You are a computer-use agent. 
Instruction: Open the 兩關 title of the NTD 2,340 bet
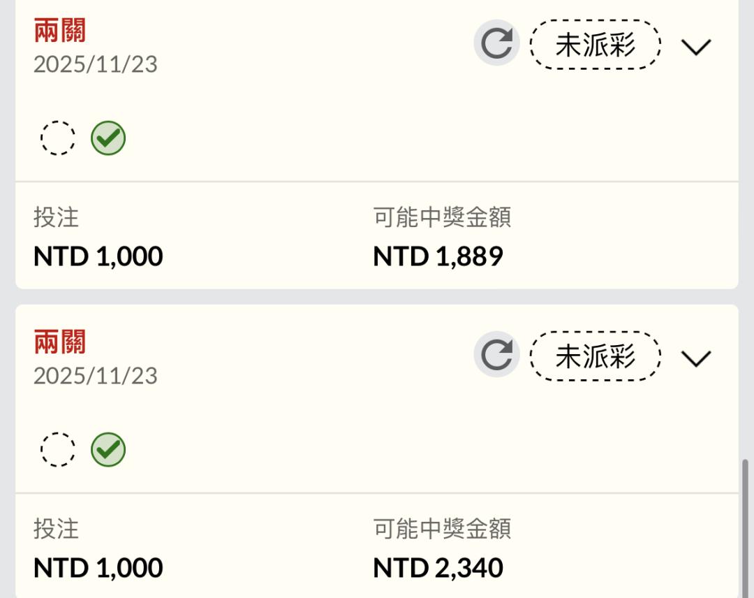click(60, 342)
